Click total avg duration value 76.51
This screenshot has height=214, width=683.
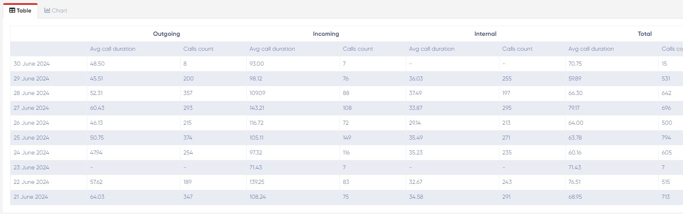point(574,182)
